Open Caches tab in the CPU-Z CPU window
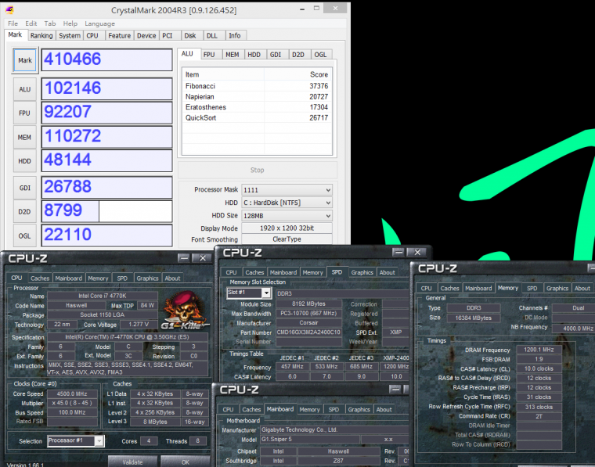 point(40,278)
